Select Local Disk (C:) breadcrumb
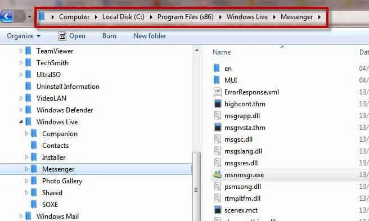369x221 pixels. (123, 17)
